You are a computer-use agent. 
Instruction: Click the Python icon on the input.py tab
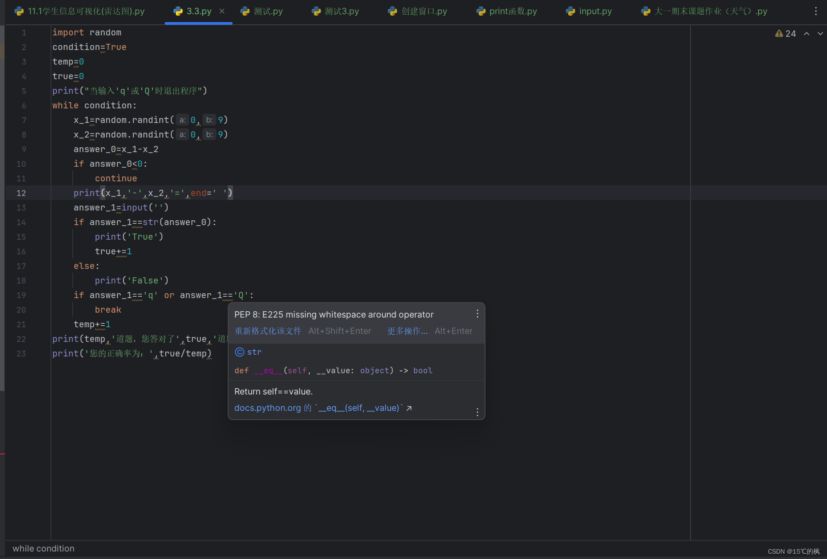coord(571,11)
